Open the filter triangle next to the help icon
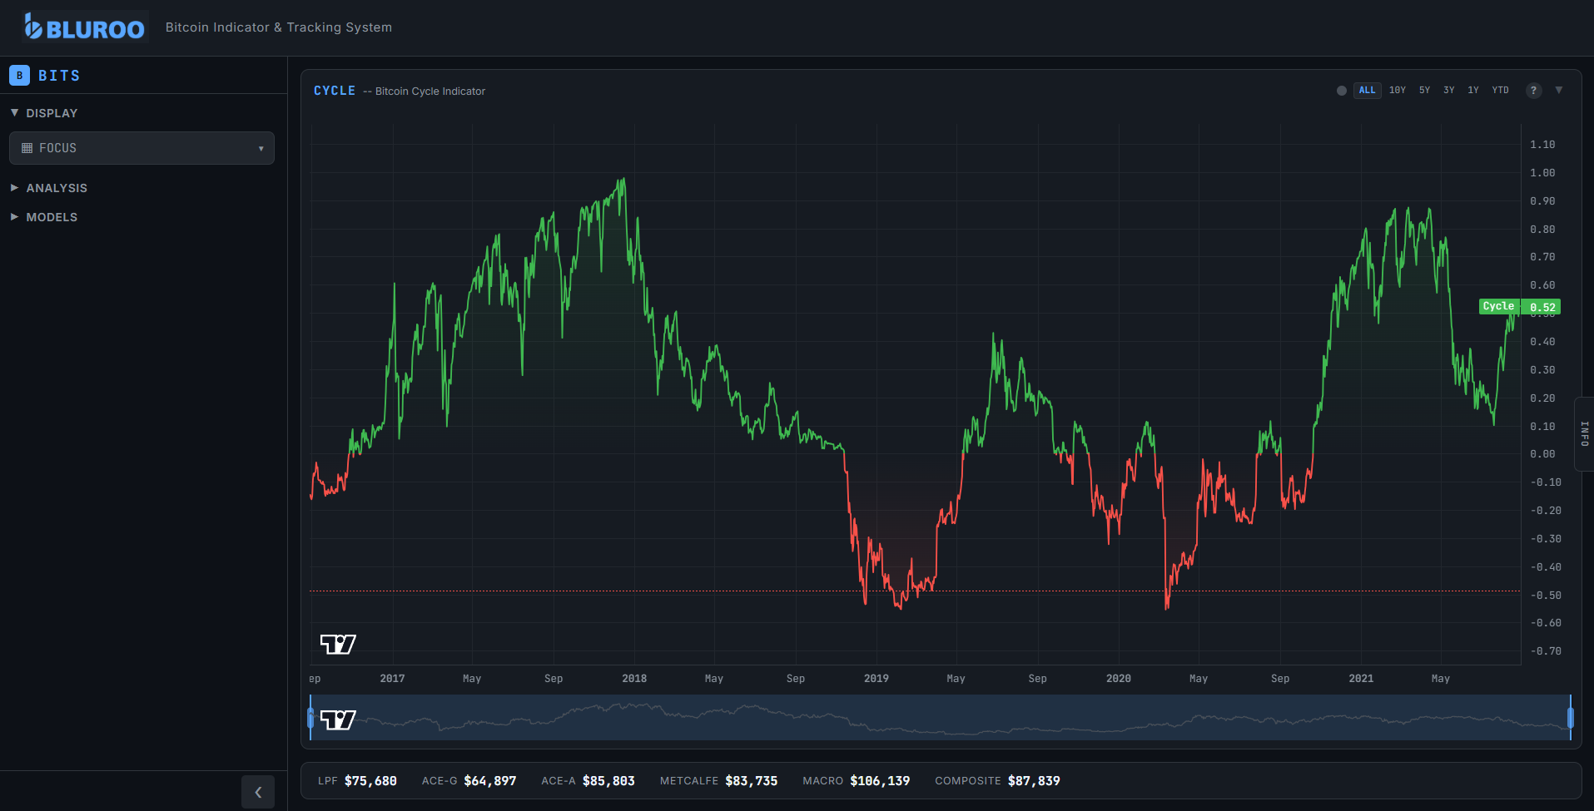 pos(1558,90)
